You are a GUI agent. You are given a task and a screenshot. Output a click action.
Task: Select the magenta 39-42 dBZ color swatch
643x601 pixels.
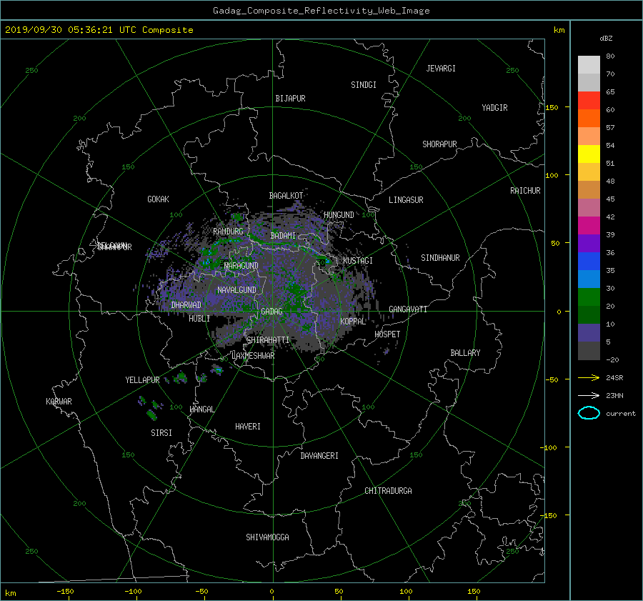coord(589,225)
